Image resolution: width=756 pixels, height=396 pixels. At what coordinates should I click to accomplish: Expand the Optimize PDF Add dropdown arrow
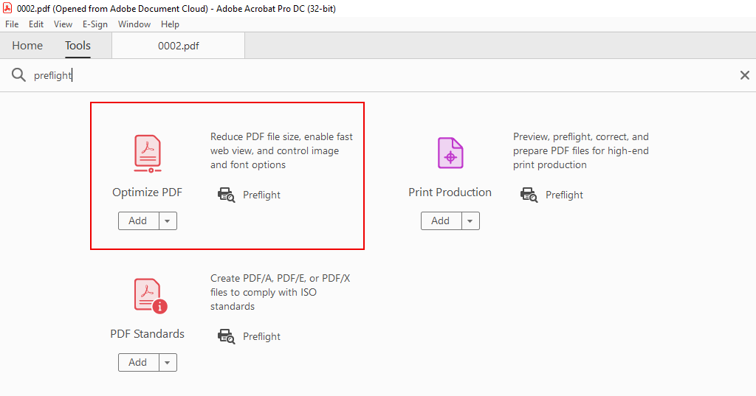pos(168,221)
